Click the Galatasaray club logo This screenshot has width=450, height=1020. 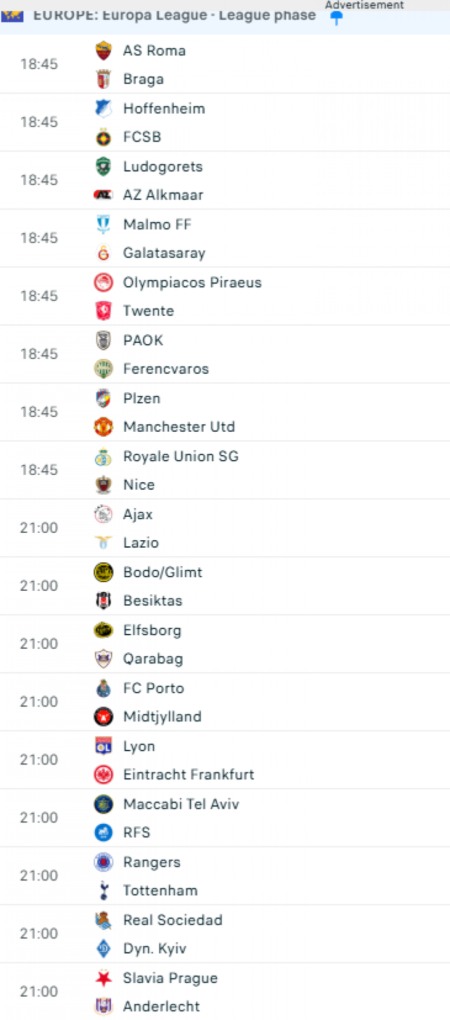click(x=103, y=253)
